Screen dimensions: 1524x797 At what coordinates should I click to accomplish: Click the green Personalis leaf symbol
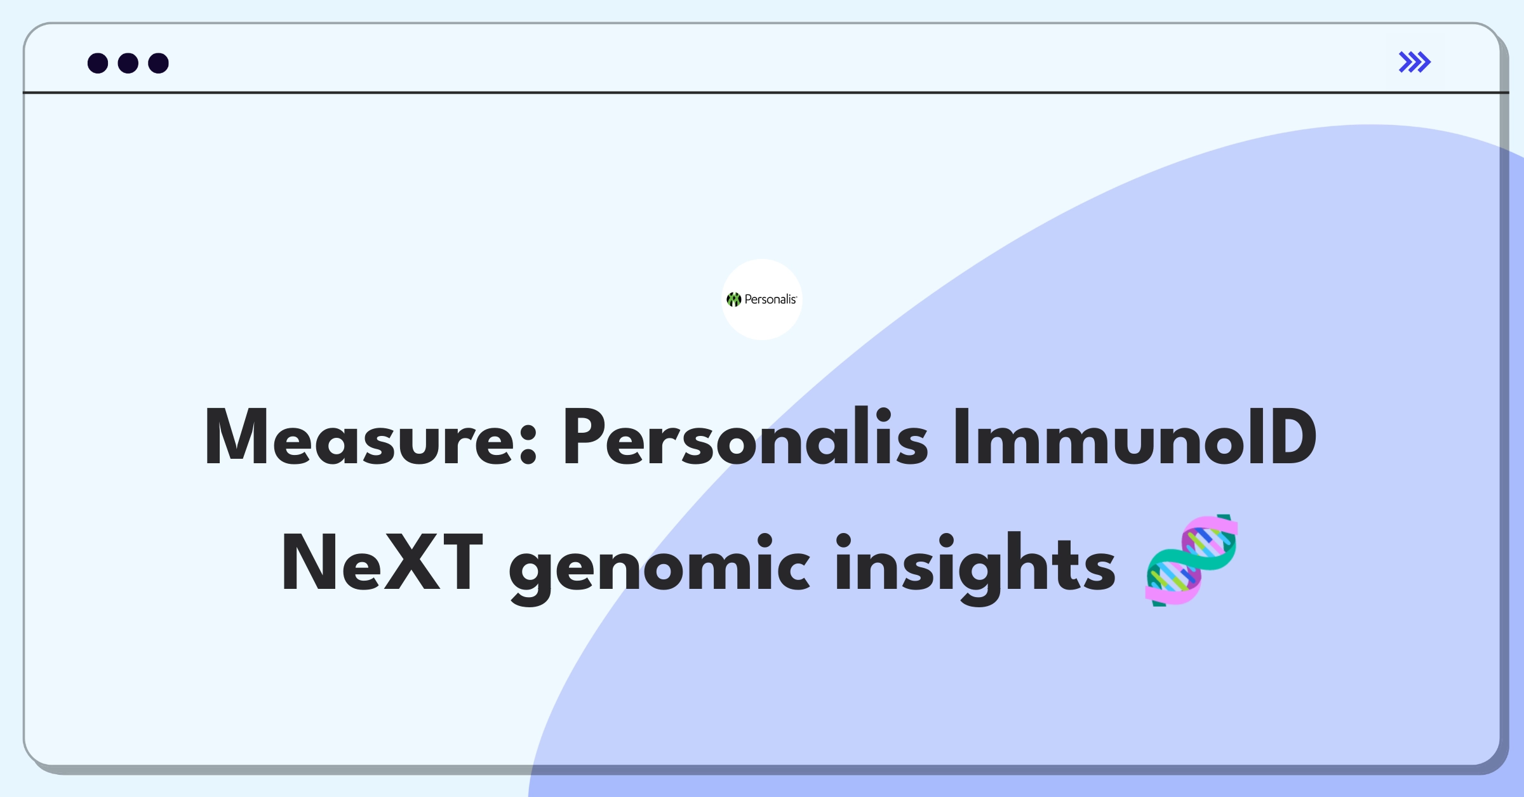(734, 300)
